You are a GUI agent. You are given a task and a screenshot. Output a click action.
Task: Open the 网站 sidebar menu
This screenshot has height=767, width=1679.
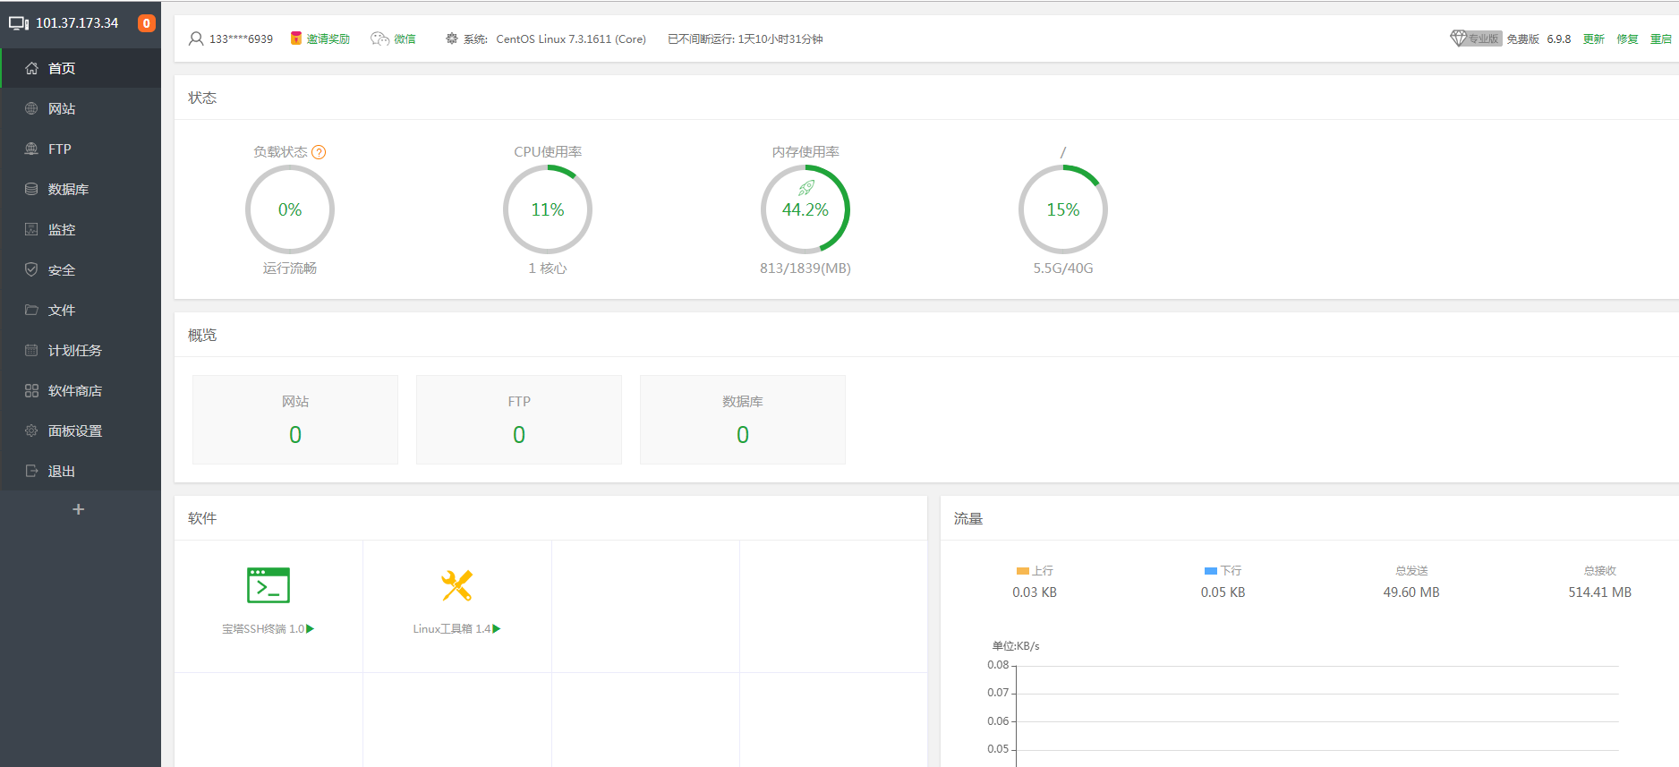pos(62,108)
